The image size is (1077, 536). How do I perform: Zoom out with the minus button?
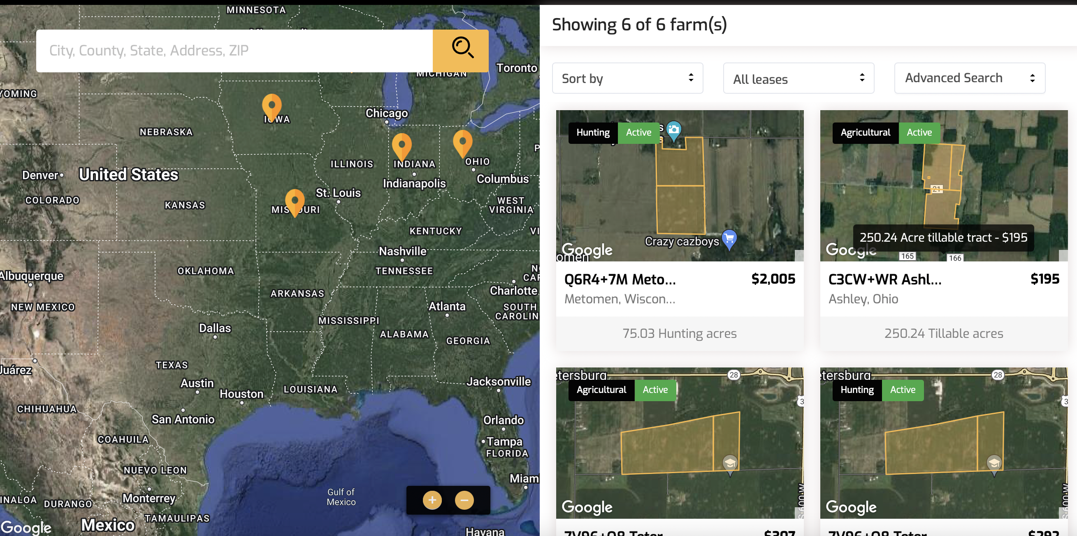point(464,500)
